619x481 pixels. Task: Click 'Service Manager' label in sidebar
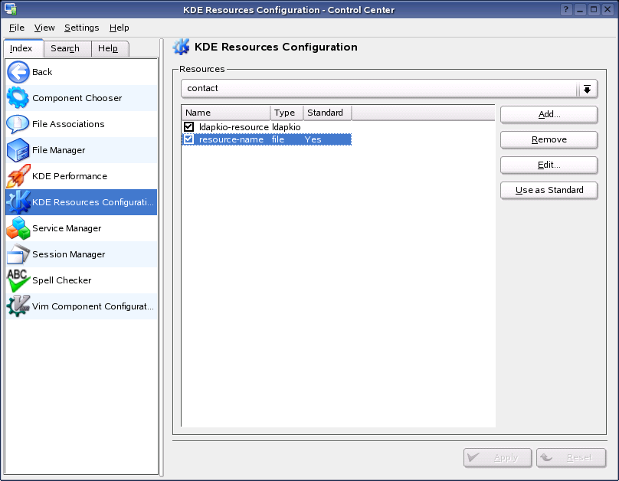point(67,228)
